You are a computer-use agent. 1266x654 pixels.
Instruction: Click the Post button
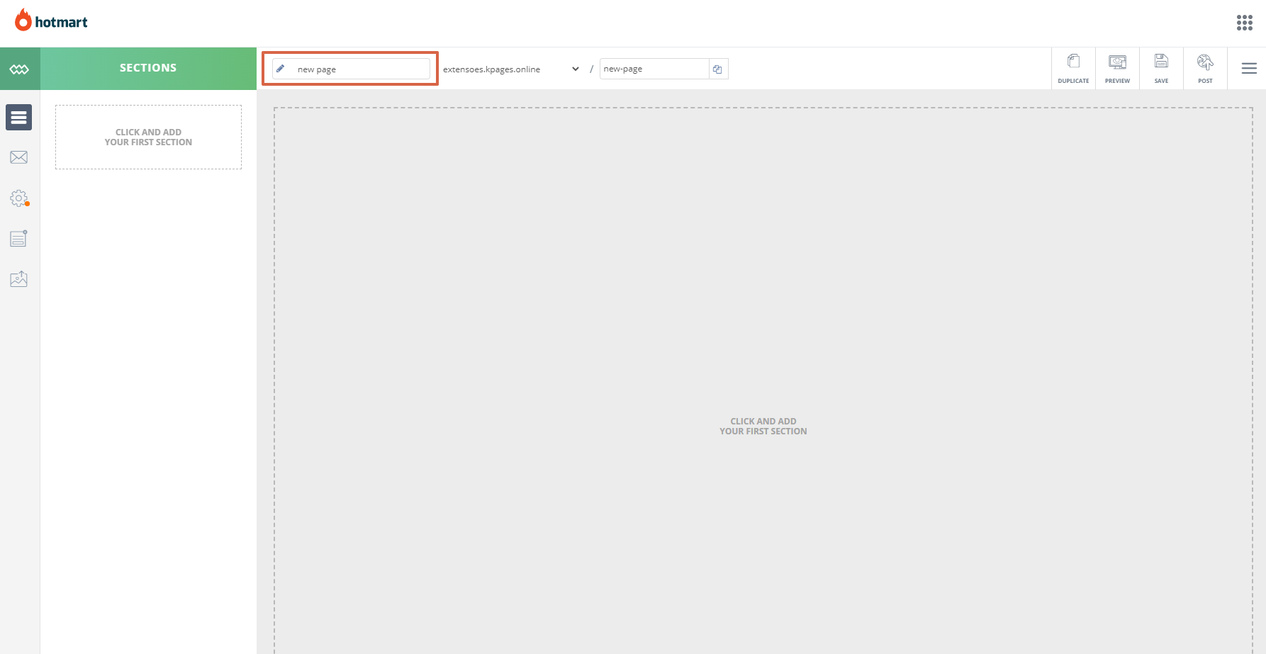(x=1205, y=69)
